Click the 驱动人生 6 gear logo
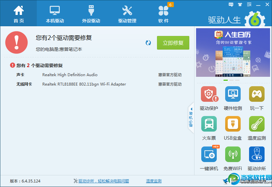The image size is (272, 187). click(x=255, y=19)
